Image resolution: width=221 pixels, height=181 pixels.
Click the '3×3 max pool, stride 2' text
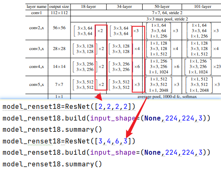click(167, 19)
